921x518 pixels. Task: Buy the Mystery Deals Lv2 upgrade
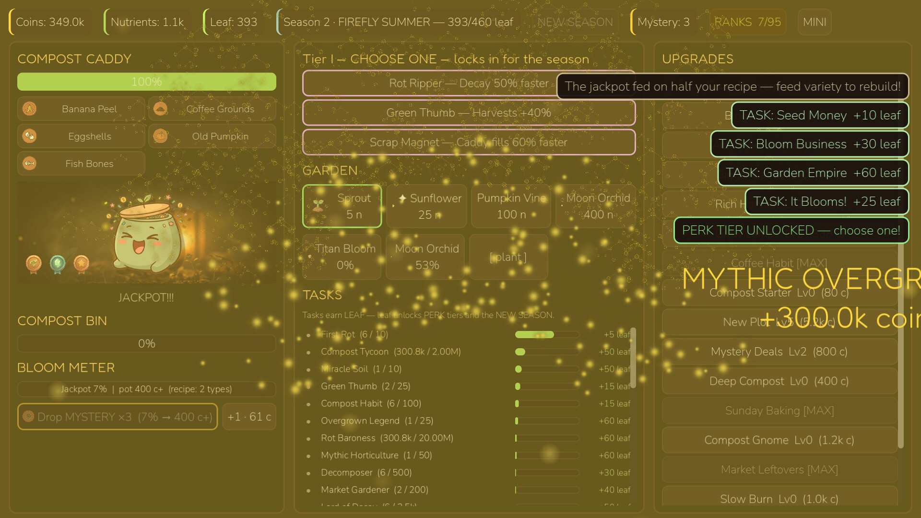pyautogui.click(x=779, y=352)
